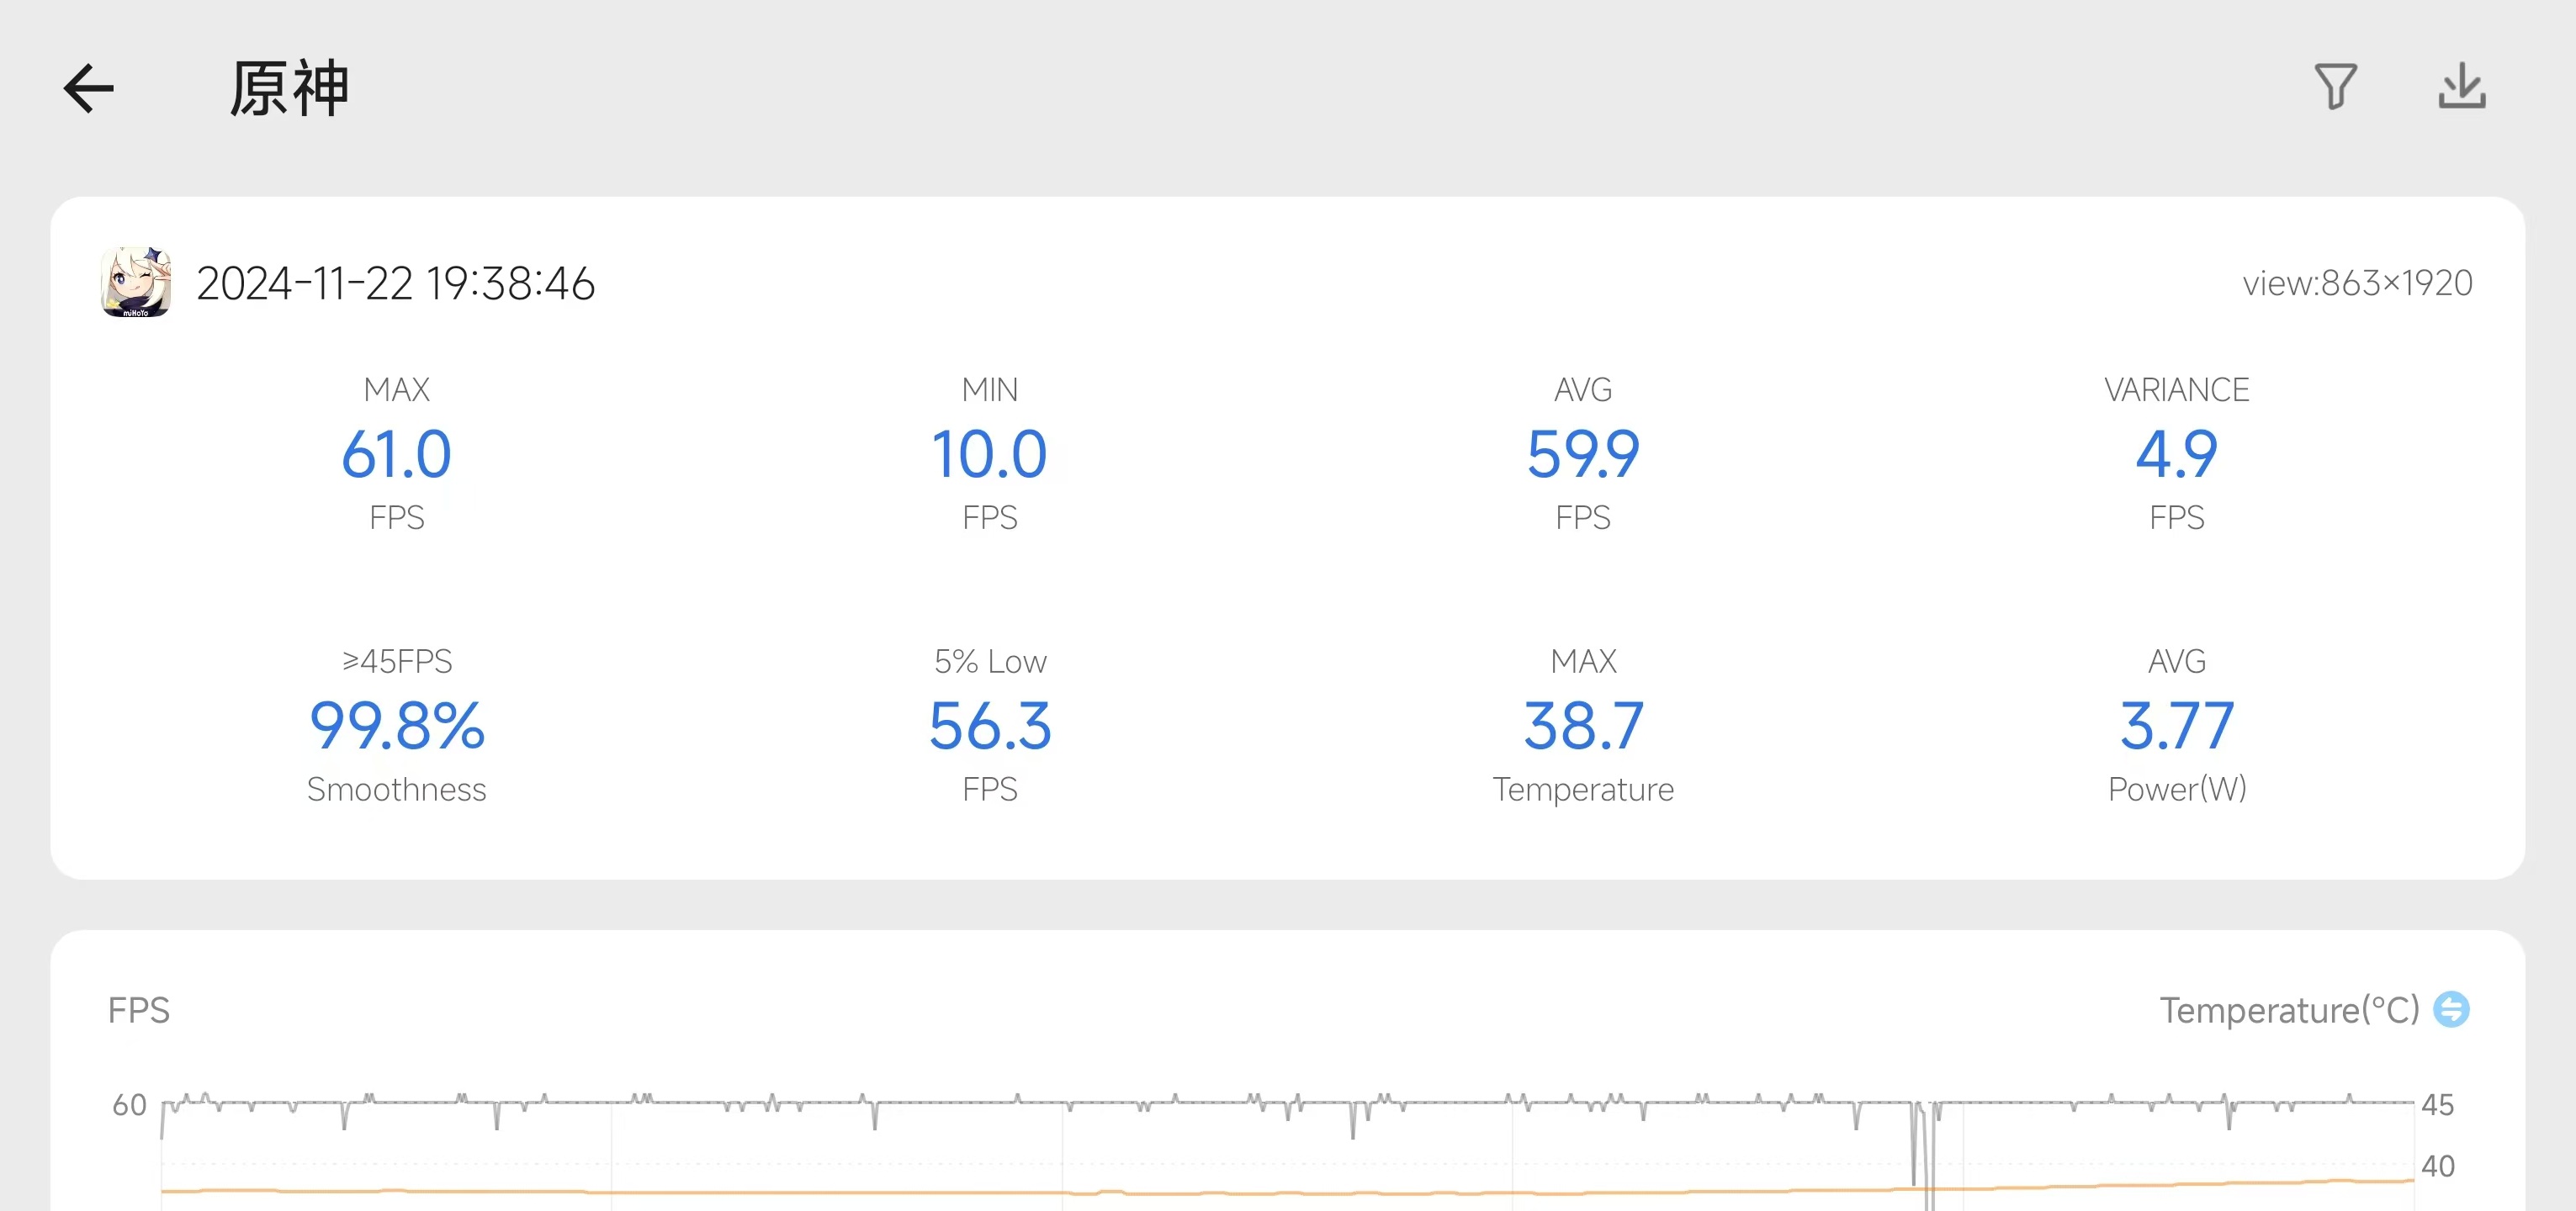Select the 原神 page title
Image resolution: width=2576 pixels, height=1211 pixels.
(290, 88)
